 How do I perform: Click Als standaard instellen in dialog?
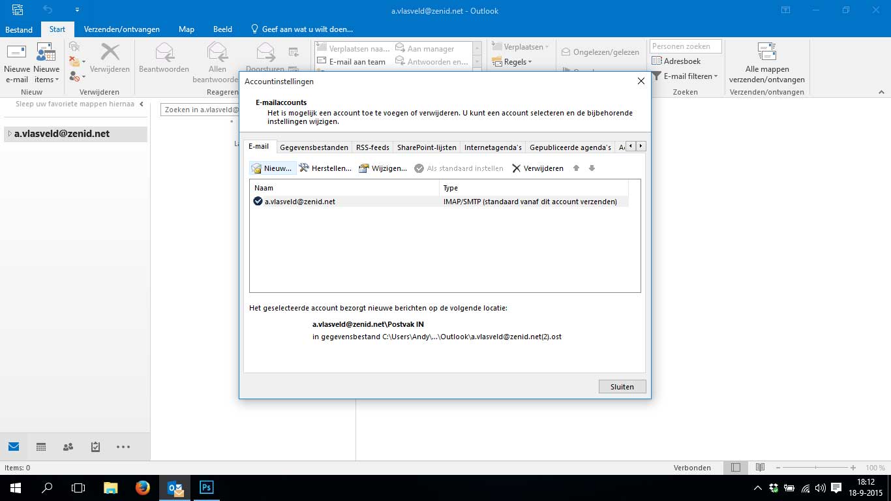point(459,168)
